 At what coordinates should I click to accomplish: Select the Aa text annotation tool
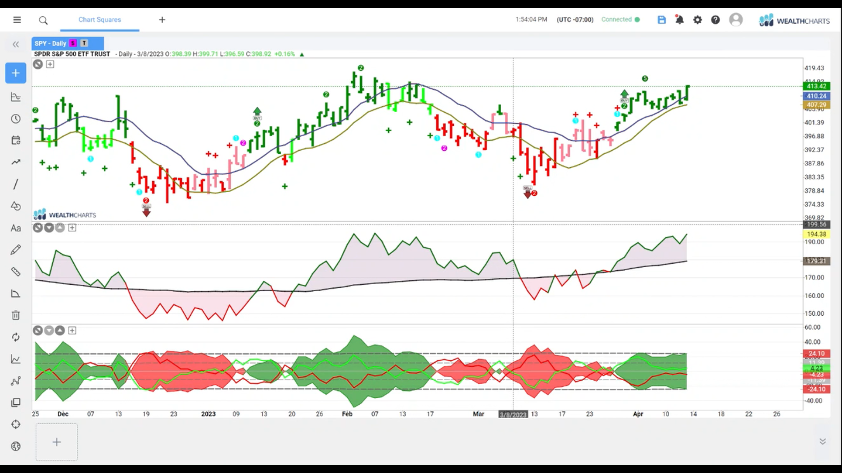click(x=16, y=228)
